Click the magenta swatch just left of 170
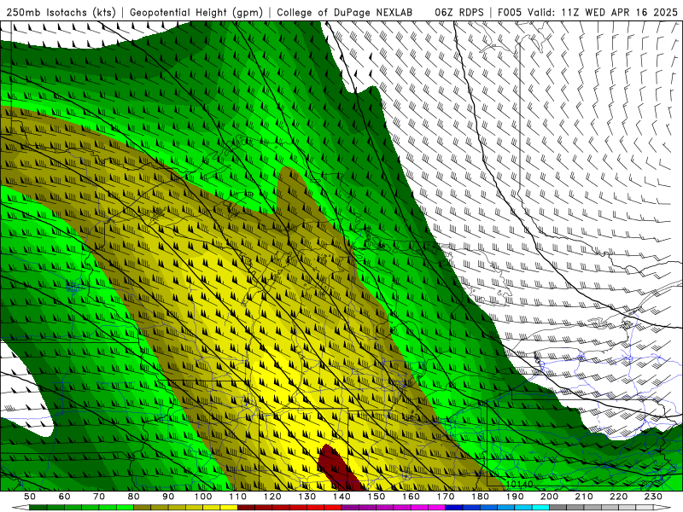Viewport: 683px width, 512px height. coord(437,508)
